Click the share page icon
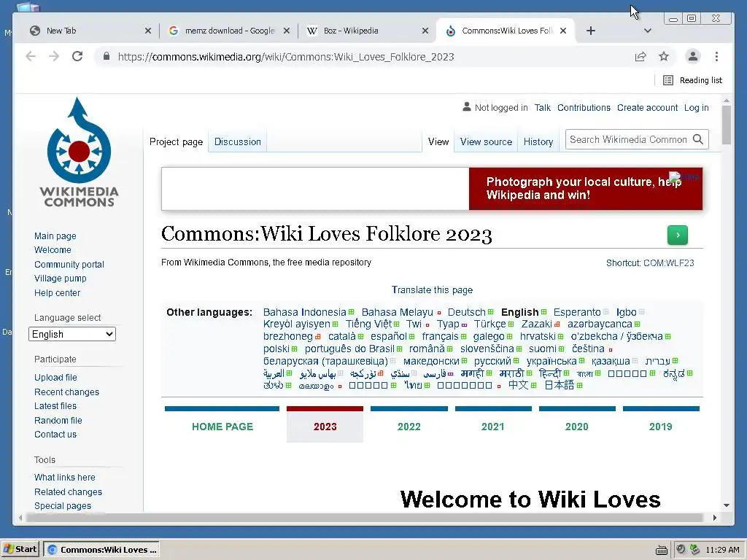The width and height of the screenshot is (747, 560). click(640, 57)
